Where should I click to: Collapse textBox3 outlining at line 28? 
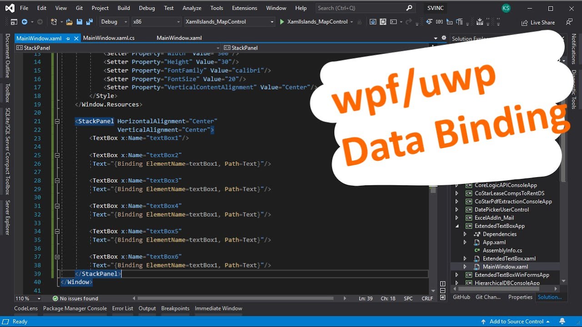coord(57,181)
